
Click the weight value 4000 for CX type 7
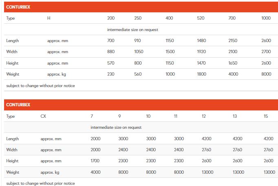click(x=95, y=172)
